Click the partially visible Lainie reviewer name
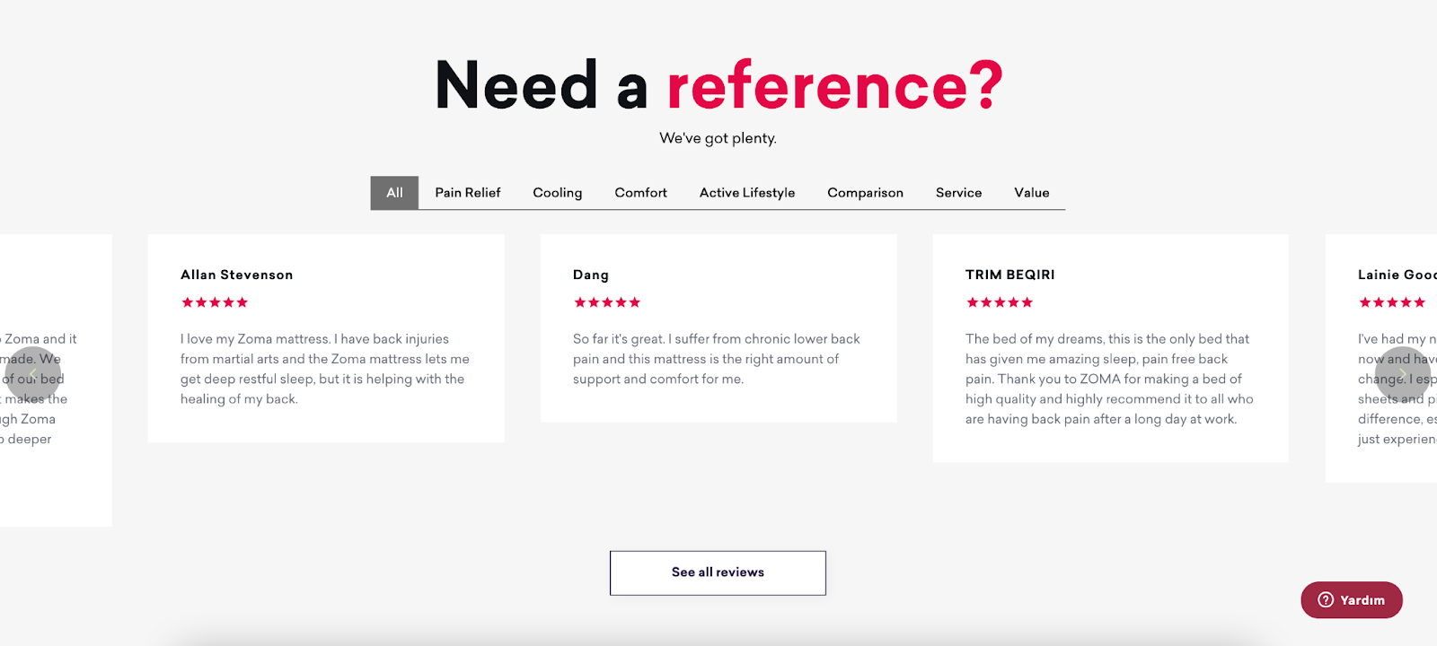Viewport: 1437px width, 646px height. tap(1397, 275)
